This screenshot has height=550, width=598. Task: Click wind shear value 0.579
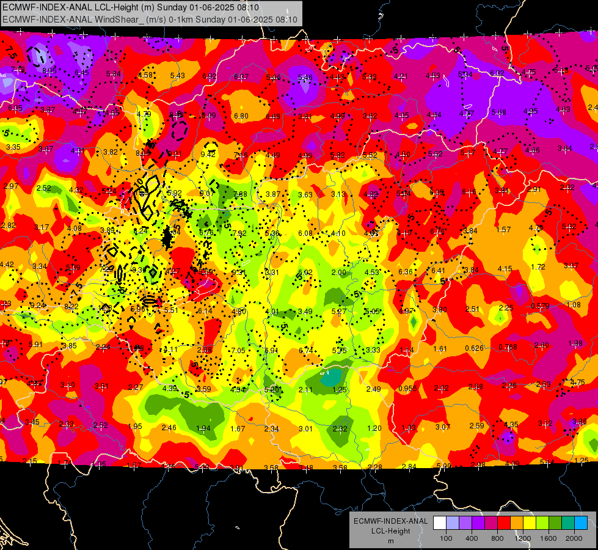pyautogui.click(x=540, y=306)
